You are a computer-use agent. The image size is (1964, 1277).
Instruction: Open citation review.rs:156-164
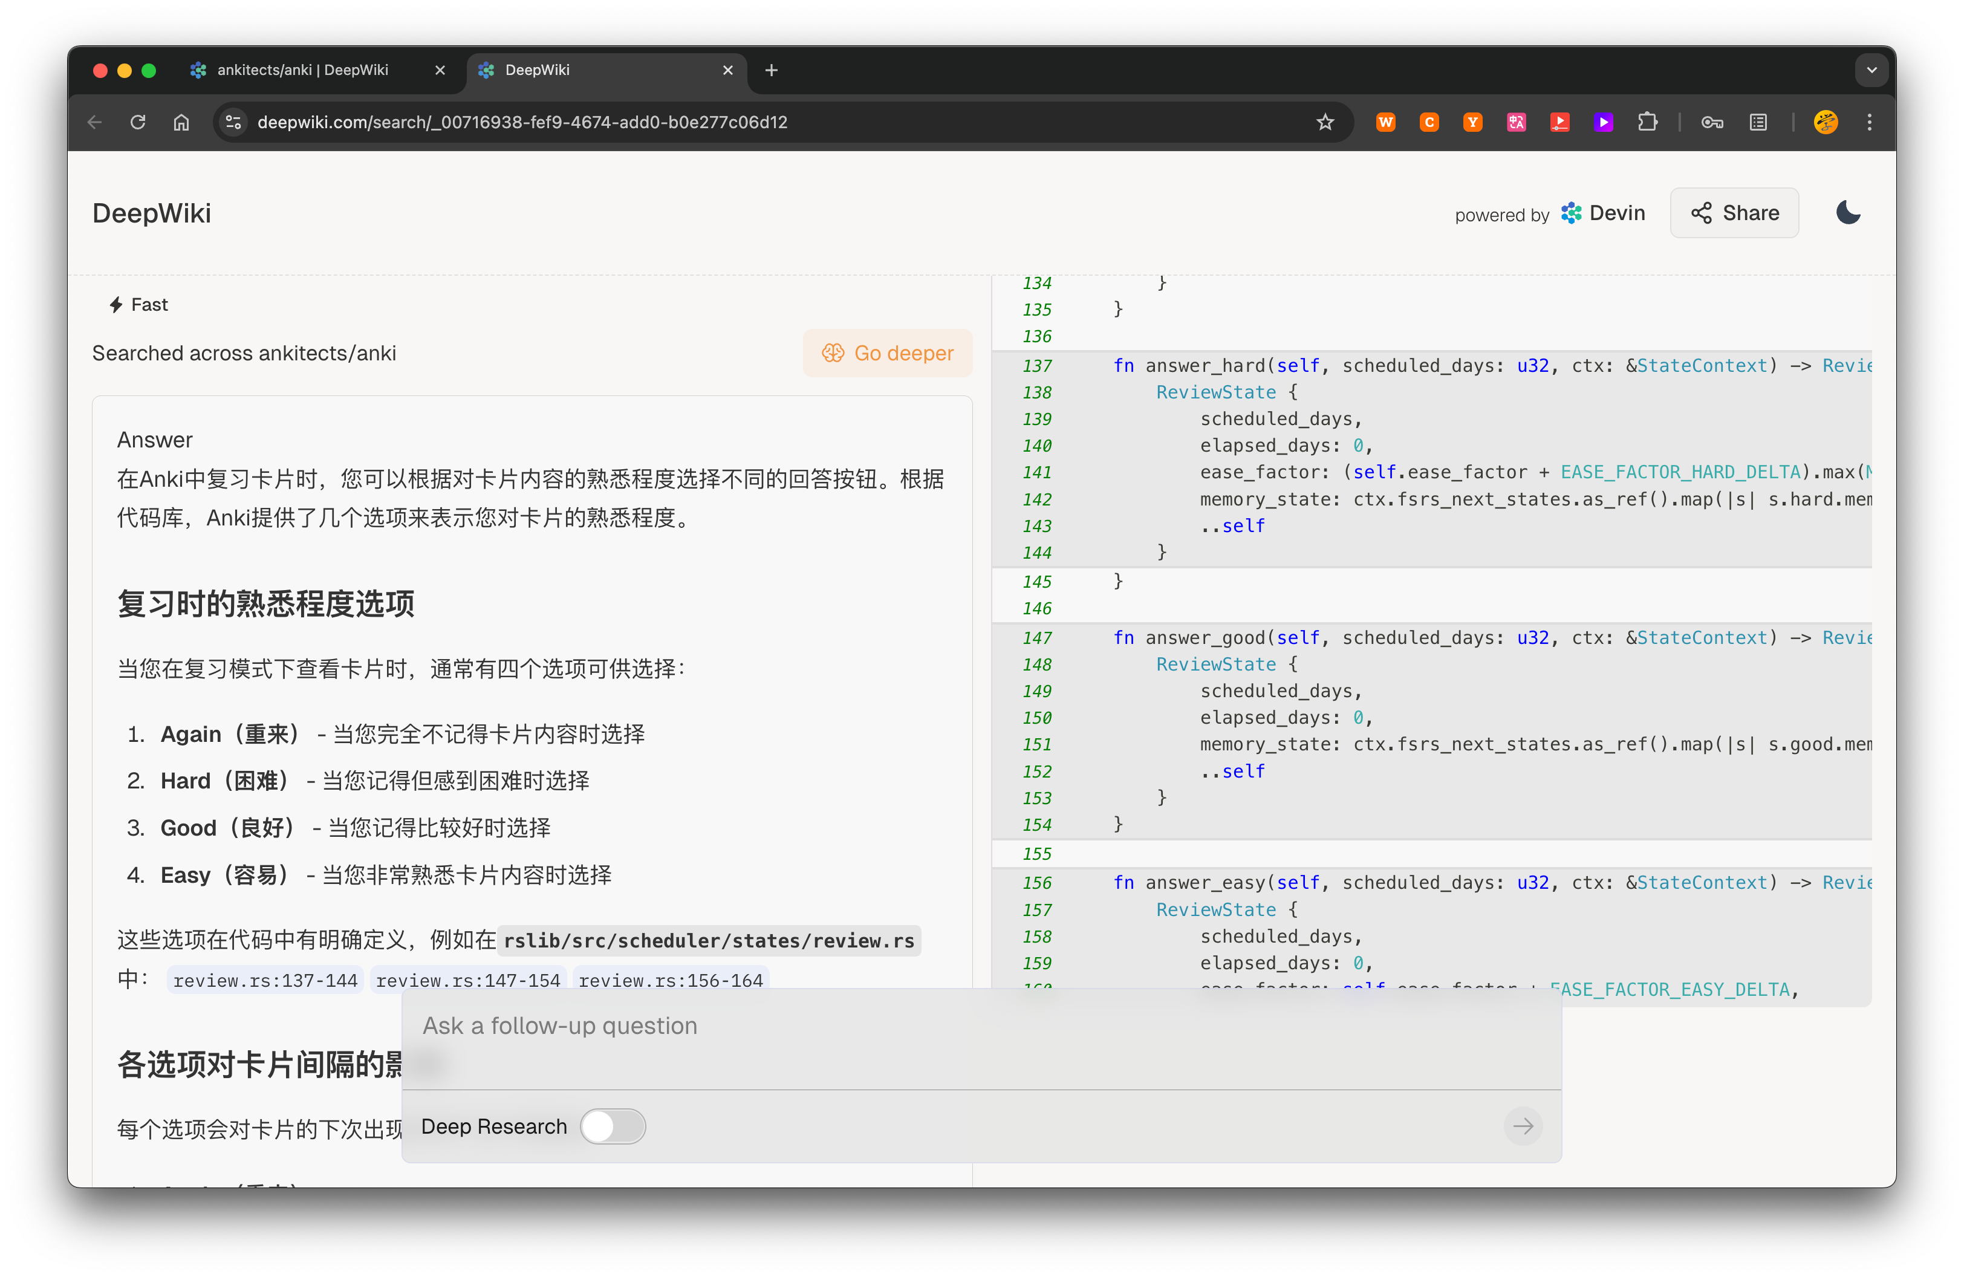coord(671,980)
